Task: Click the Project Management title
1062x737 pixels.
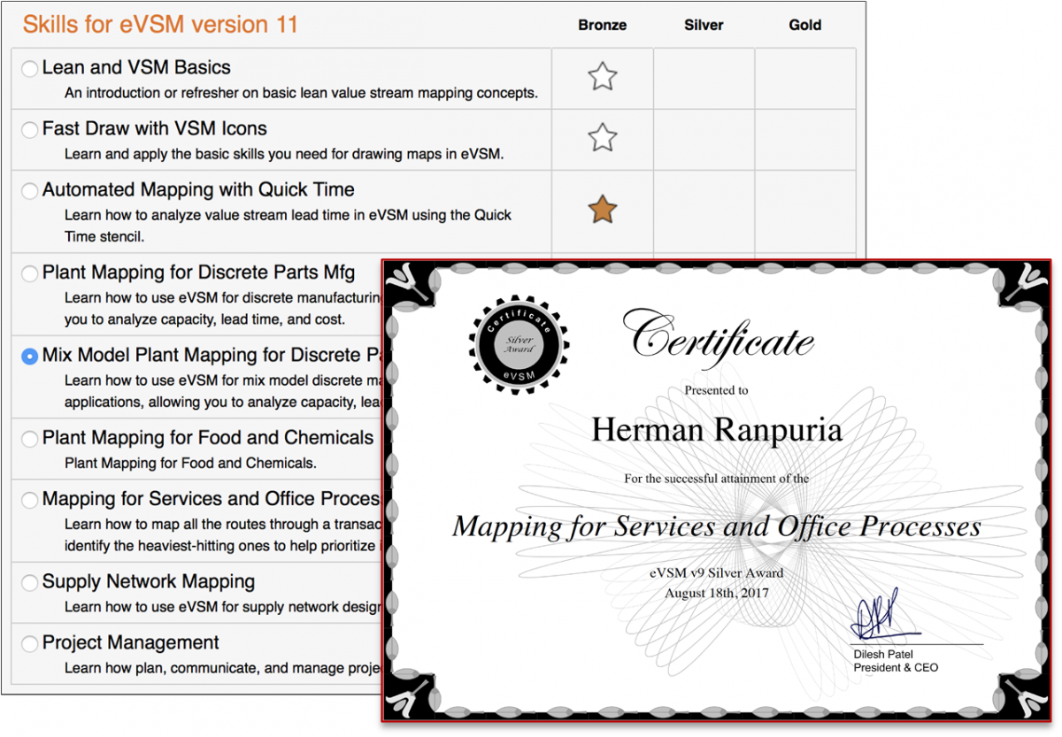Action: click(x=131, y=642)
